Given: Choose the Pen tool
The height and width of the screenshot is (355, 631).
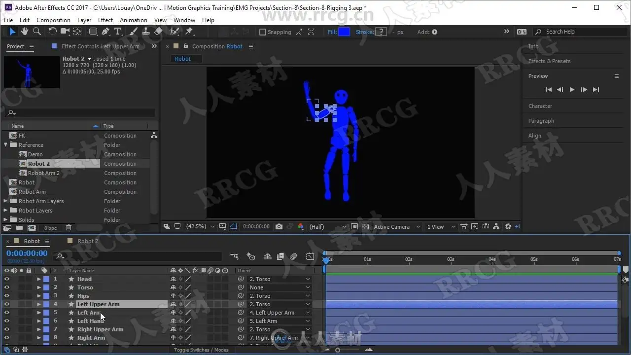Looking at the screenshot, I should (105, 32).
